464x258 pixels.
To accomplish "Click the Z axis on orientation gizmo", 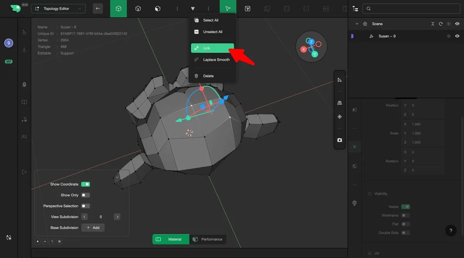I will point(311,42).
